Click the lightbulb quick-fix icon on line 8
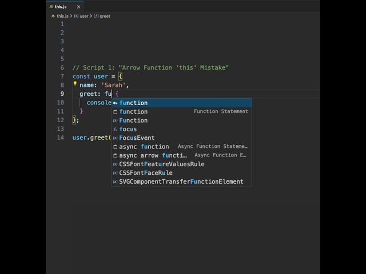The height and width of the screenshot is (274, 366). [75, 83]
